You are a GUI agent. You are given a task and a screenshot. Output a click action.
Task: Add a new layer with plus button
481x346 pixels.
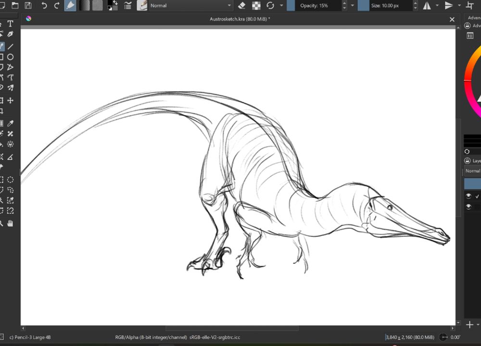[x=469, y=324]
